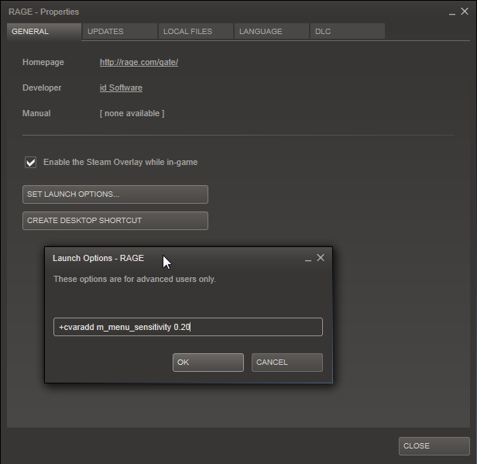This screenshot has width=477, height=464.
Task: Click the CLOSE button in Properties window
Action: pyautogui.click(x=434, y=446)
